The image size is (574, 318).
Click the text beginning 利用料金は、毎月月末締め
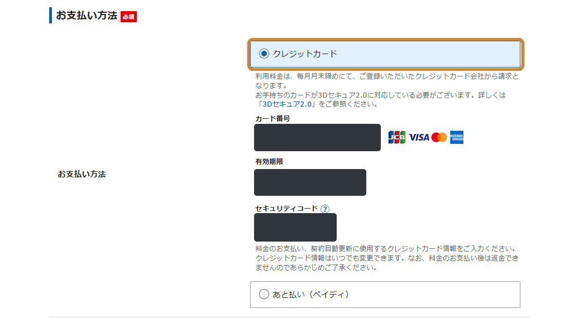(x=387, y=81)
